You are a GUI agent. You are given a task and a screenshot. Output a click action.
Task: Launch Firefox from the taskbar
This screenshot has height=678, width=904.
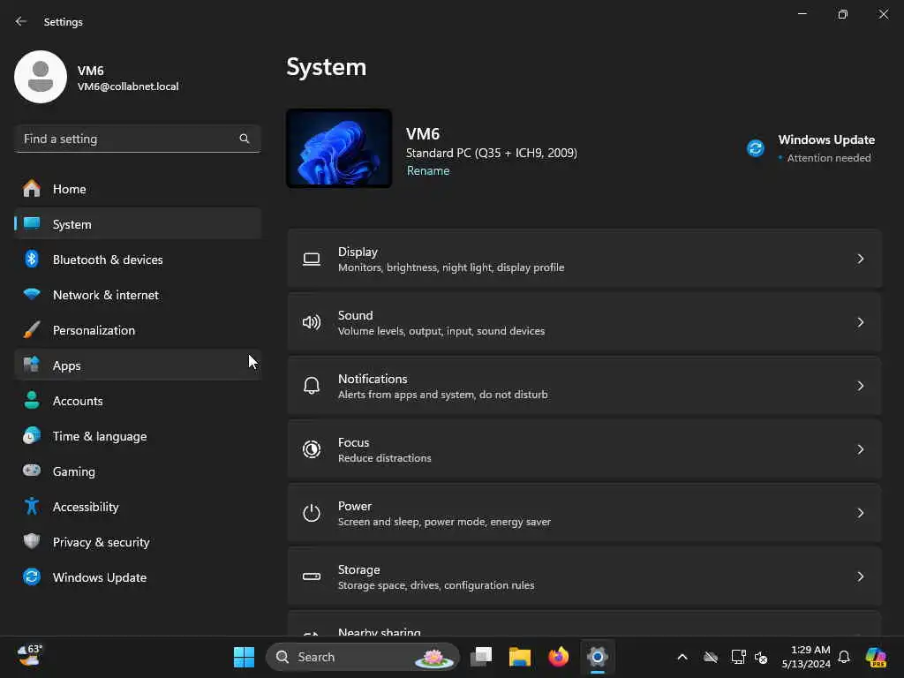pyautogui.click(x=558, y=657)
